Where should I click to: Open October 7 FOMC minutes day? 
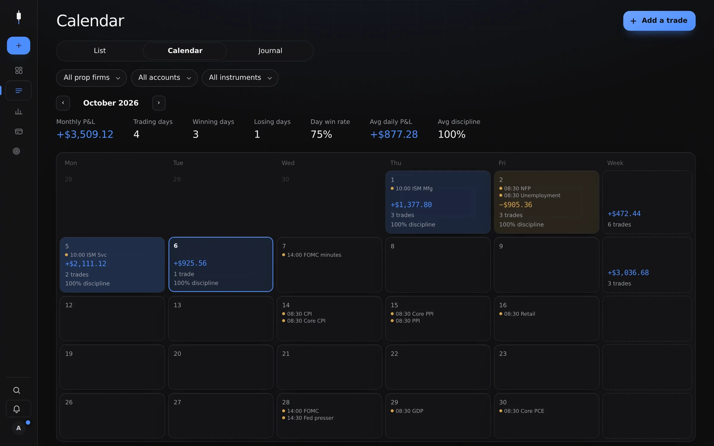pyautogui.click(x=329, y=265)
